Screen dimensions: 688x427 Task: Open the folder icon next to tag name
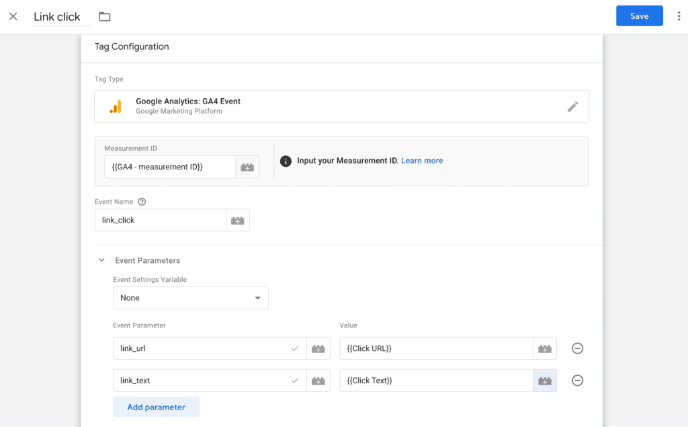point(104,17)
